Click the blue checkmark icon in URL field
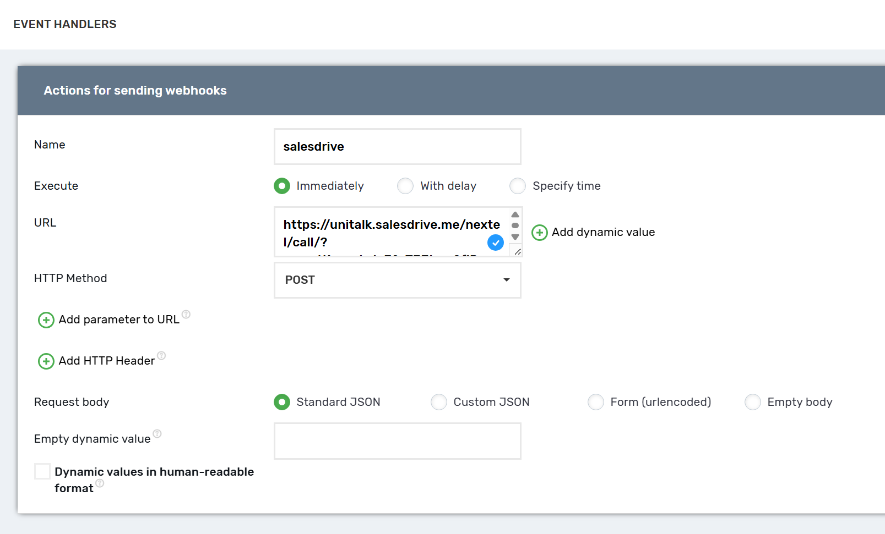885x534 pixels. click(495, 243)
